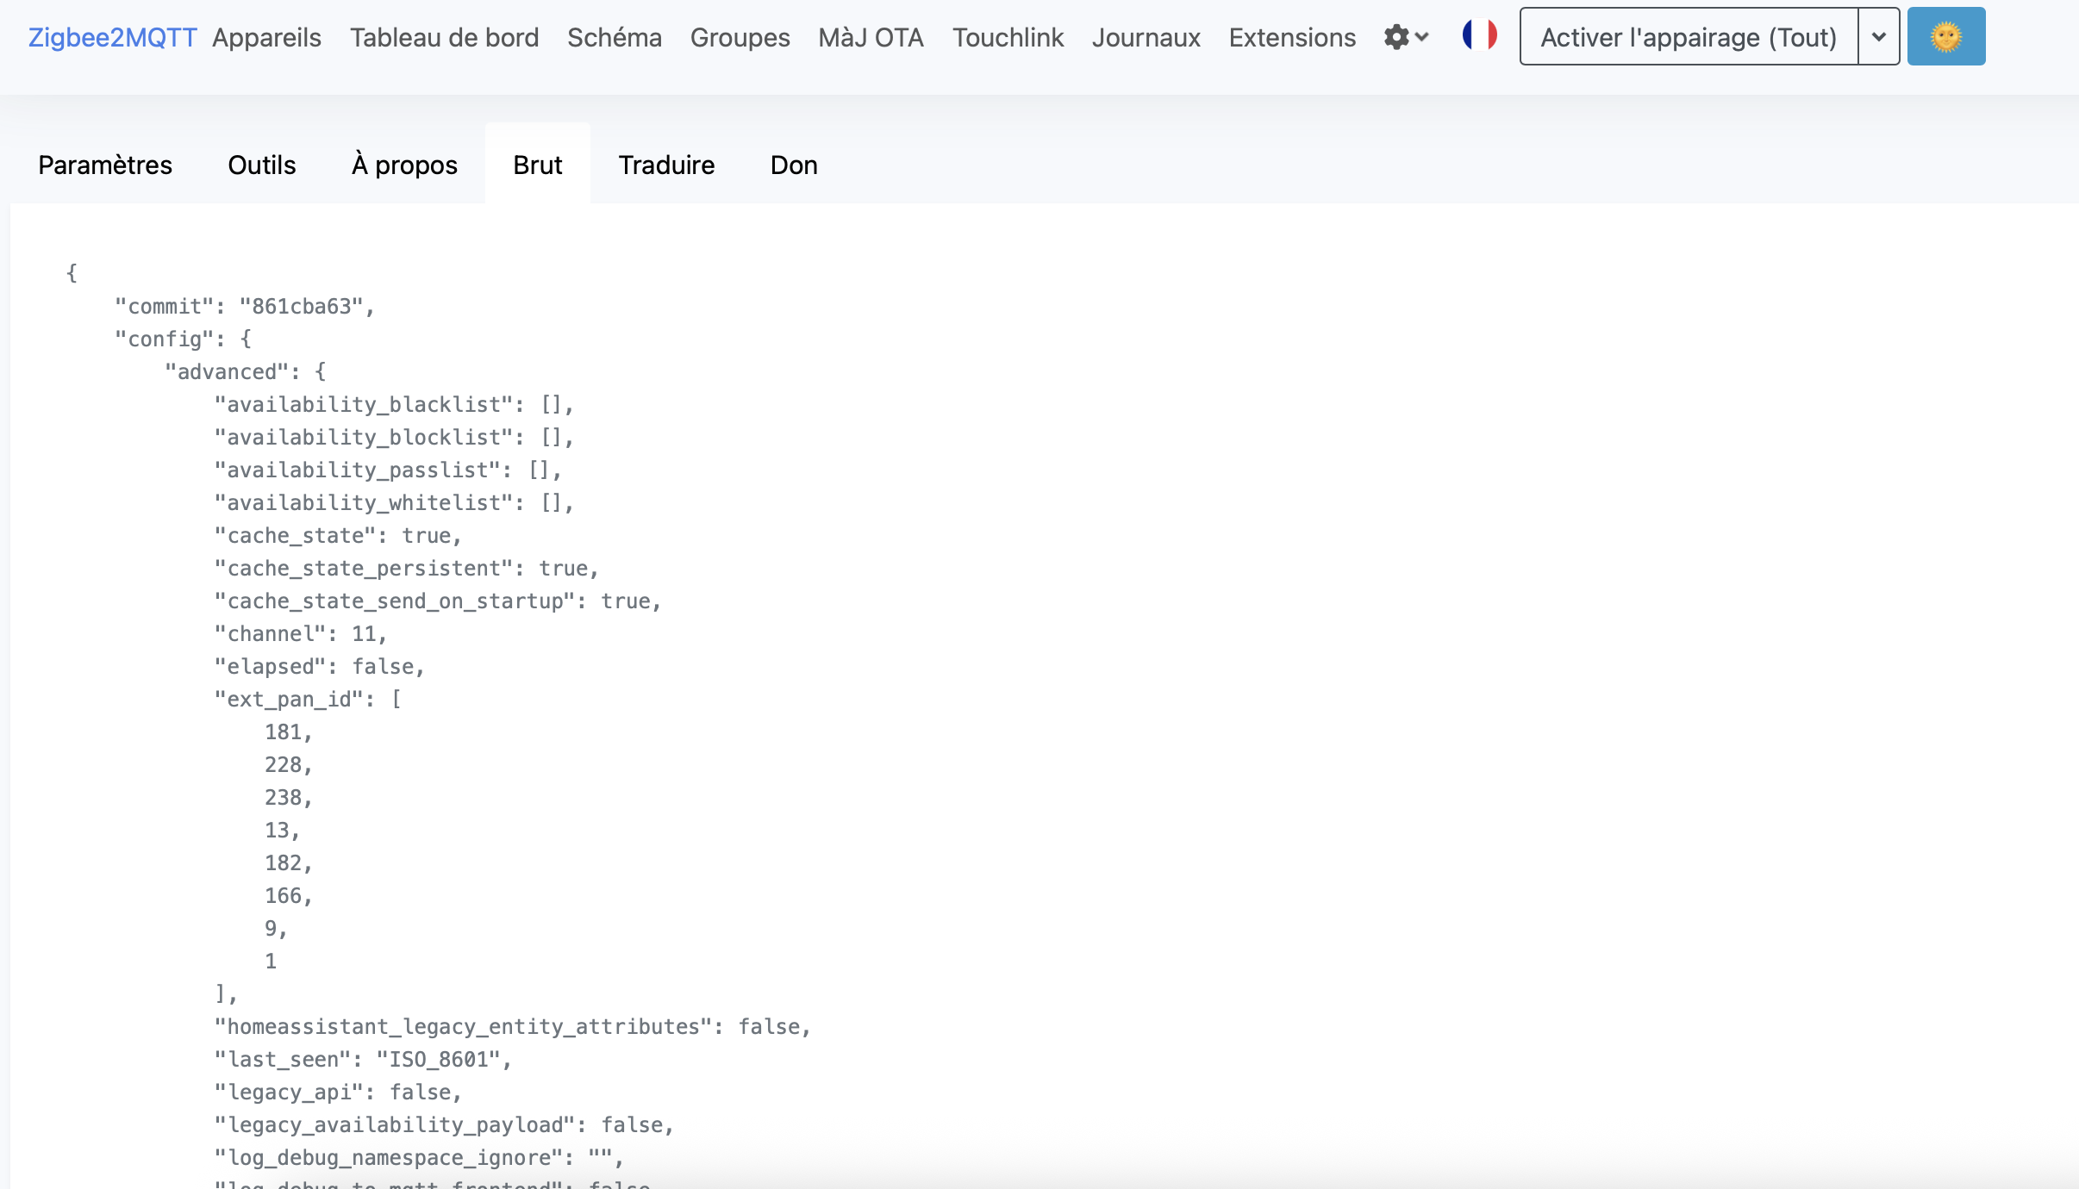
Task: Open the Groupes page
Action: click(740, 37)
